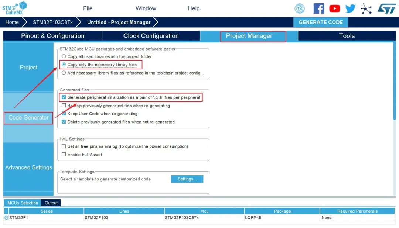The image size is (399, 228).
Task: Select the STM32F1 series cell
Action: (46, 218)
